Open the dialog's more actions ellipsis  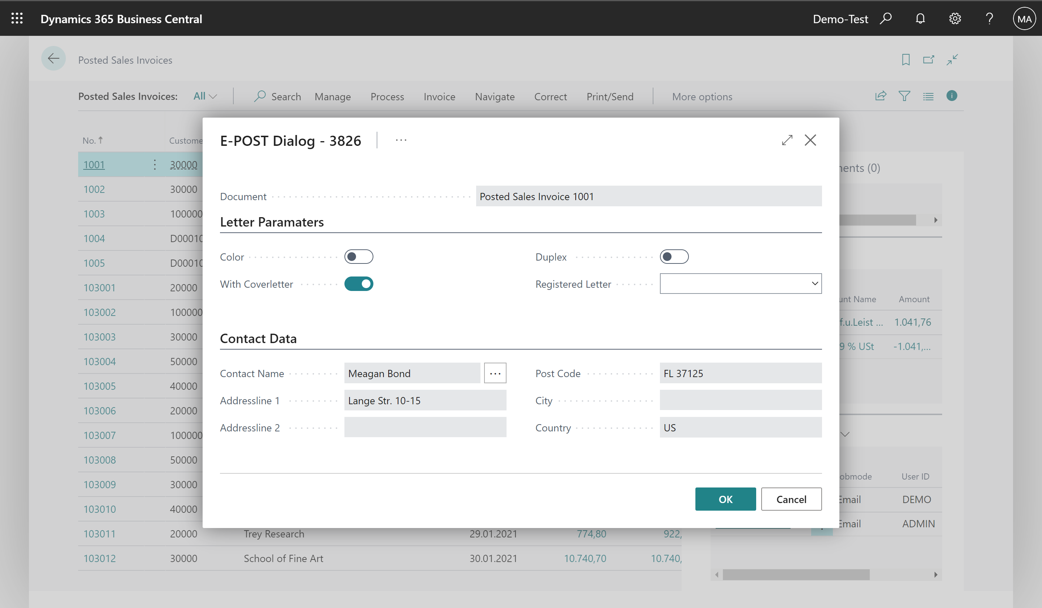tap(401, 140)
